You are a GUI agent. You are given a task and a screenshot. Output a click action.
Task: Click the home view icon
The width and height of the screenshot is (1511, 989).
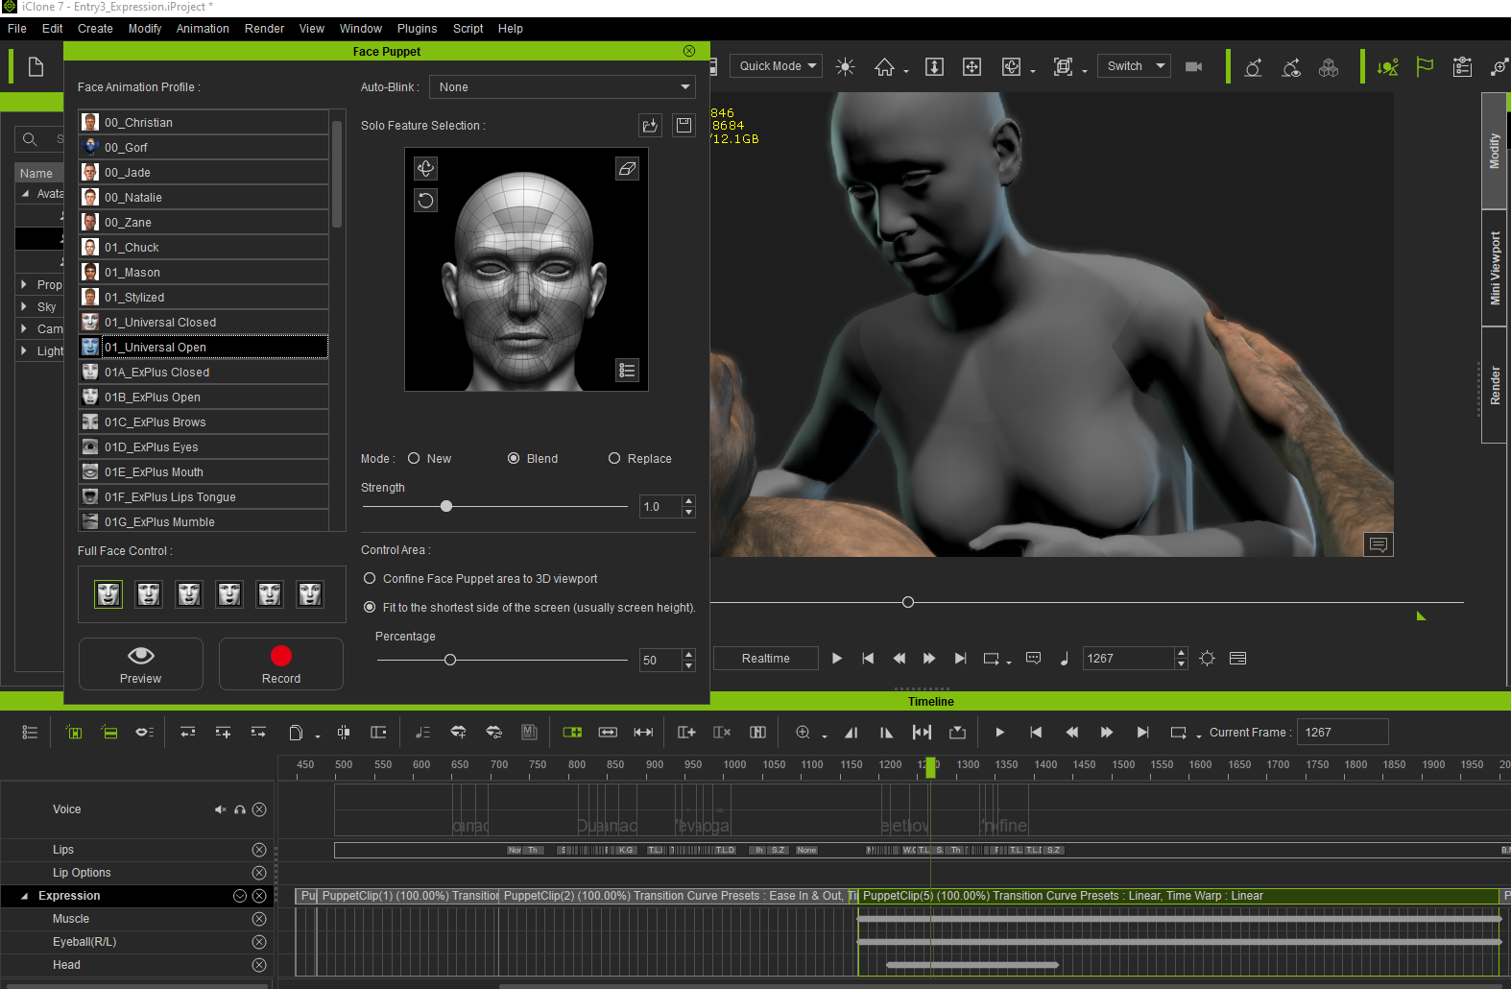[x=884, y=67]
